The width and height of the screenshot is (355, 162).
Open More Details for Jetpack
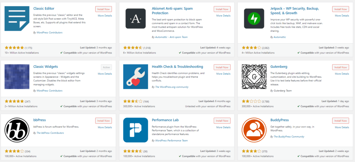coord(342,16)
